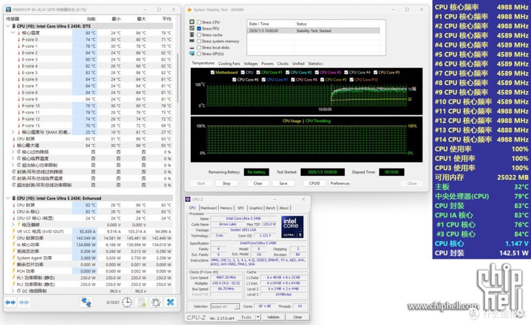Click the HWiNFO sensor list scrollbar
This screenshot has width=531, height=325.
pyautogui.click(x=178, y=78)
